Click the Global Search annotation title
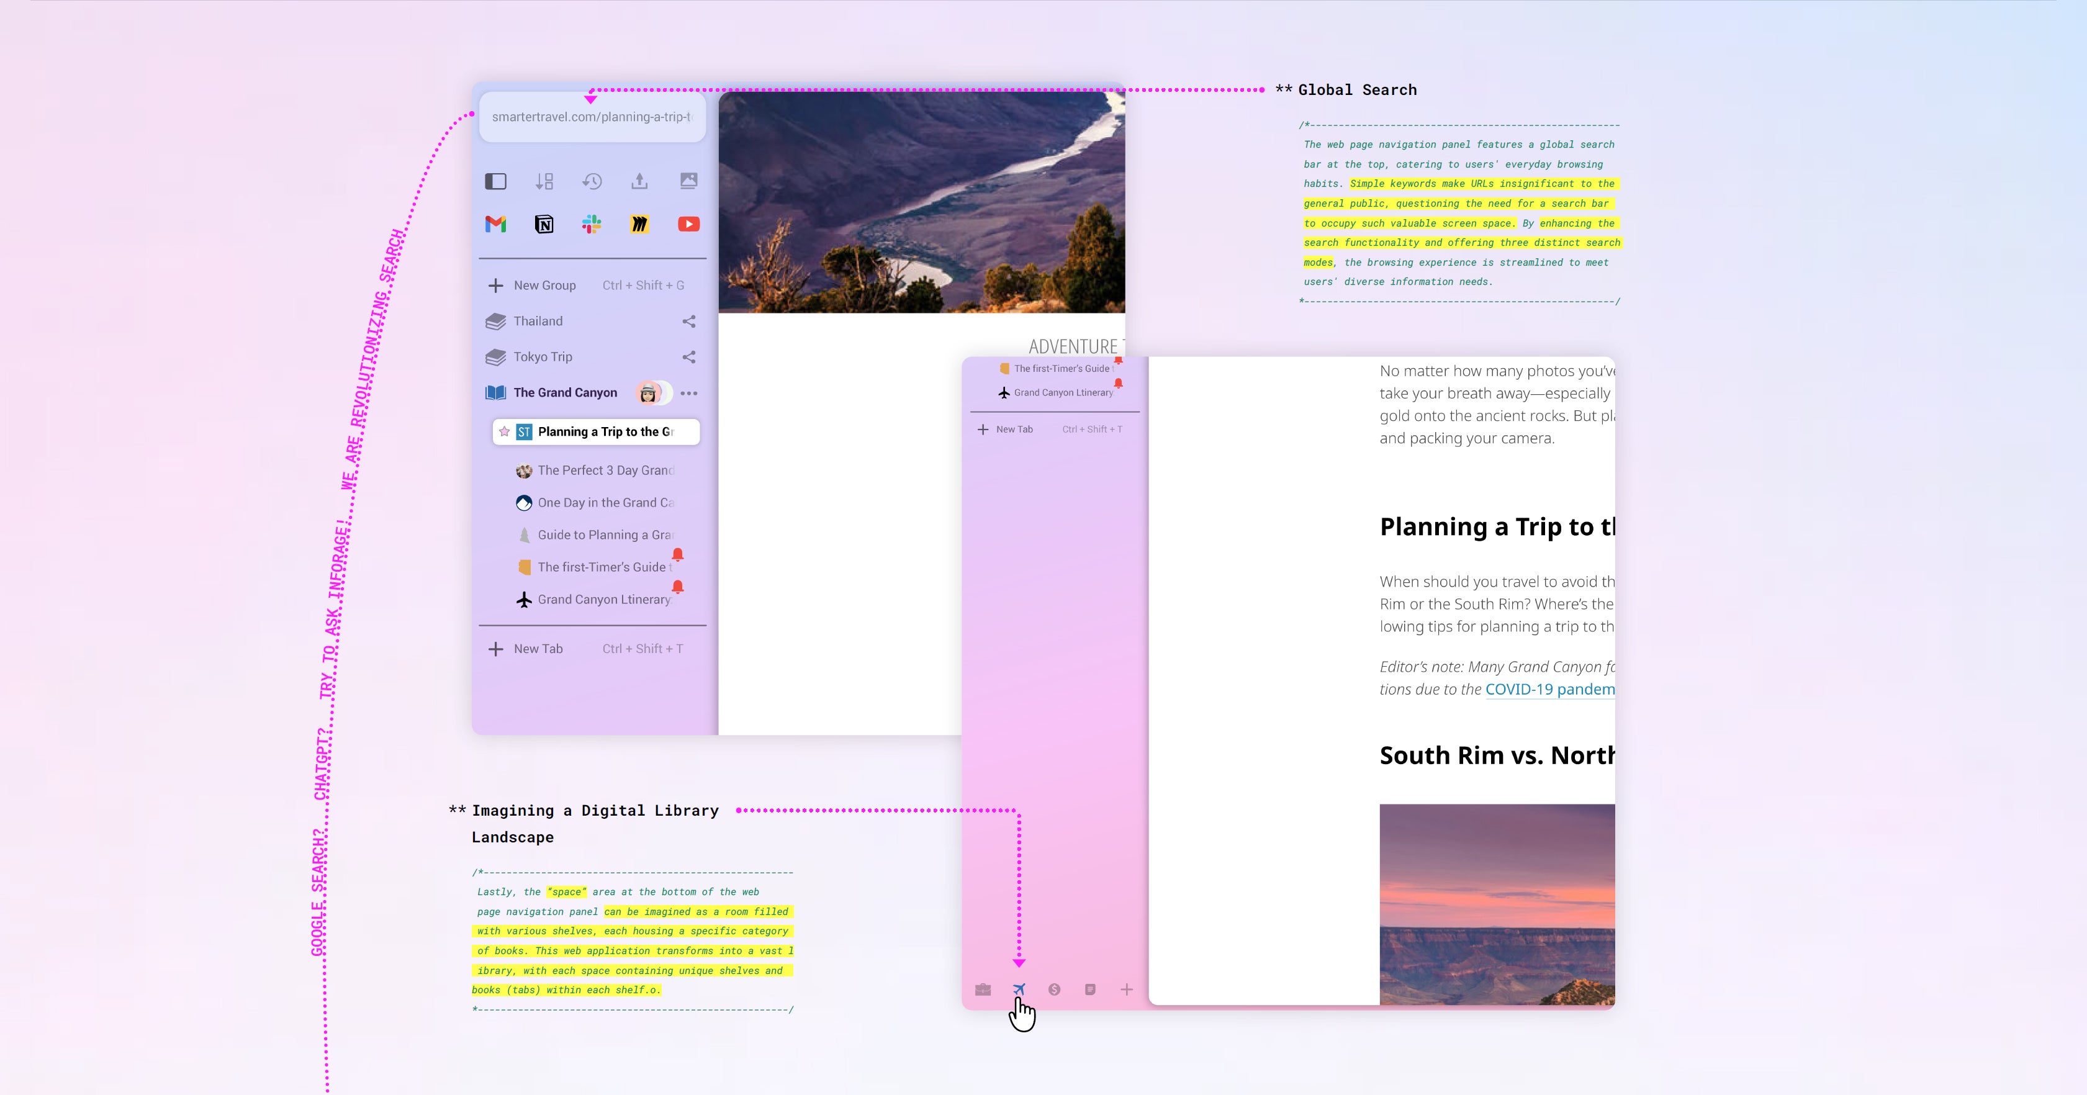This screenshot has height=1095, width=2087. [x=1357, y=90]
